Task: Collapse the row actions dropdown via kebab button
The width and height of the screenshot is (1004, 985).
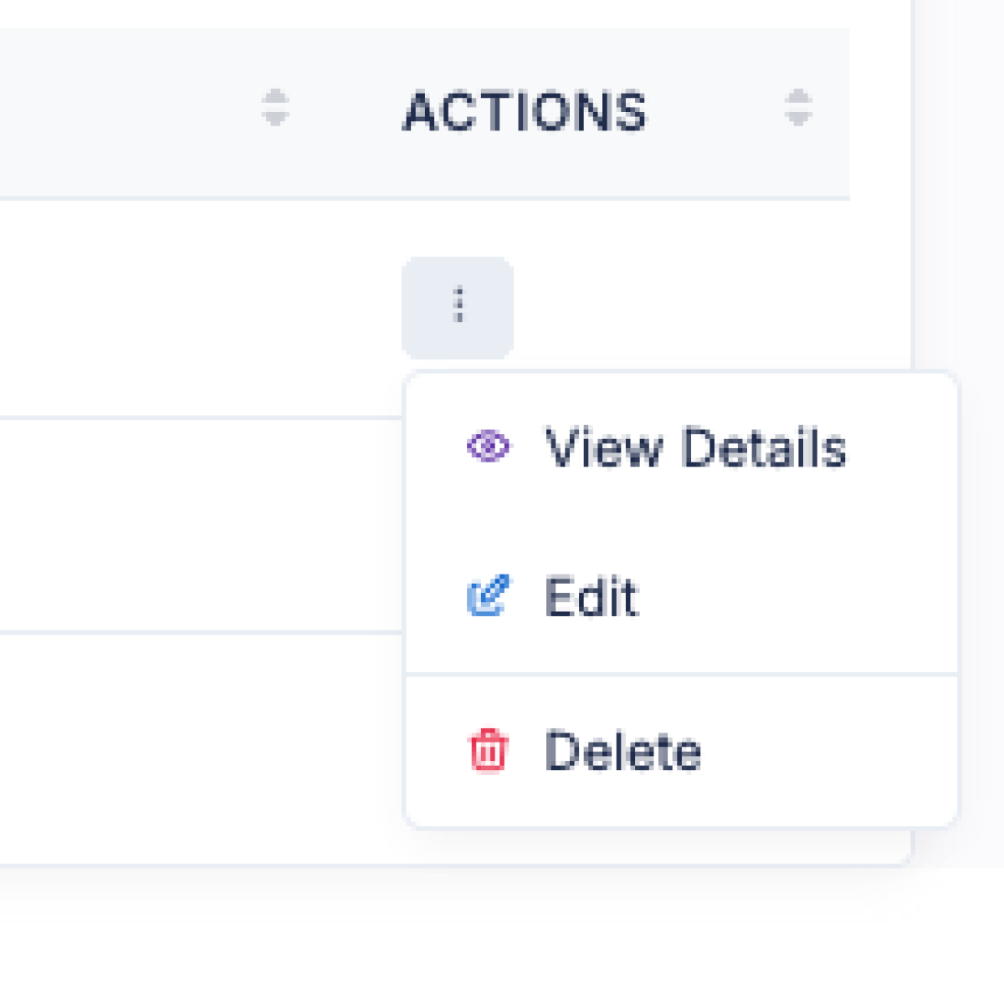Action: click(x=458, y=308)
